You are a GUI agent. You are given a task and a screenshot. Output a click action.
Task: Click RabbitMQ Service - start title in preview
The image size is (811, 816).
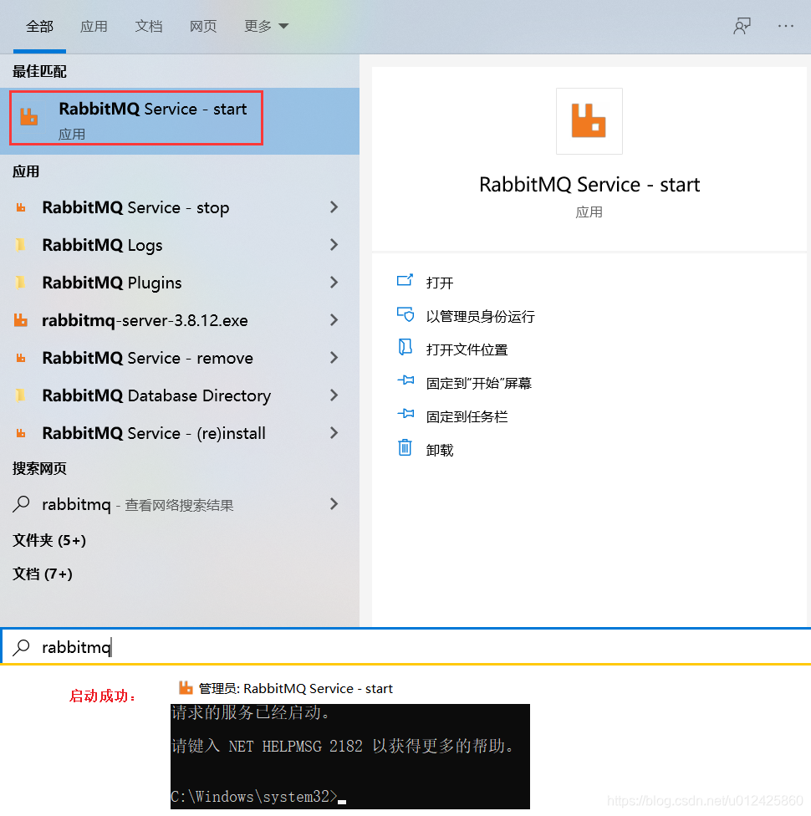(589, 185)
